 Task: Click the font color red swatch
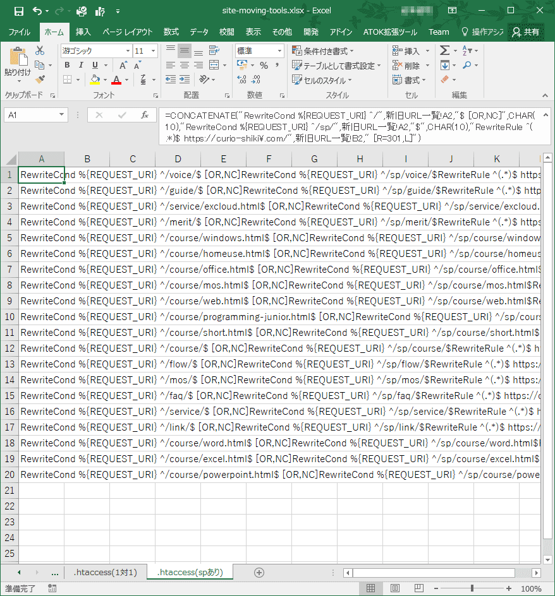click(116, 83)
